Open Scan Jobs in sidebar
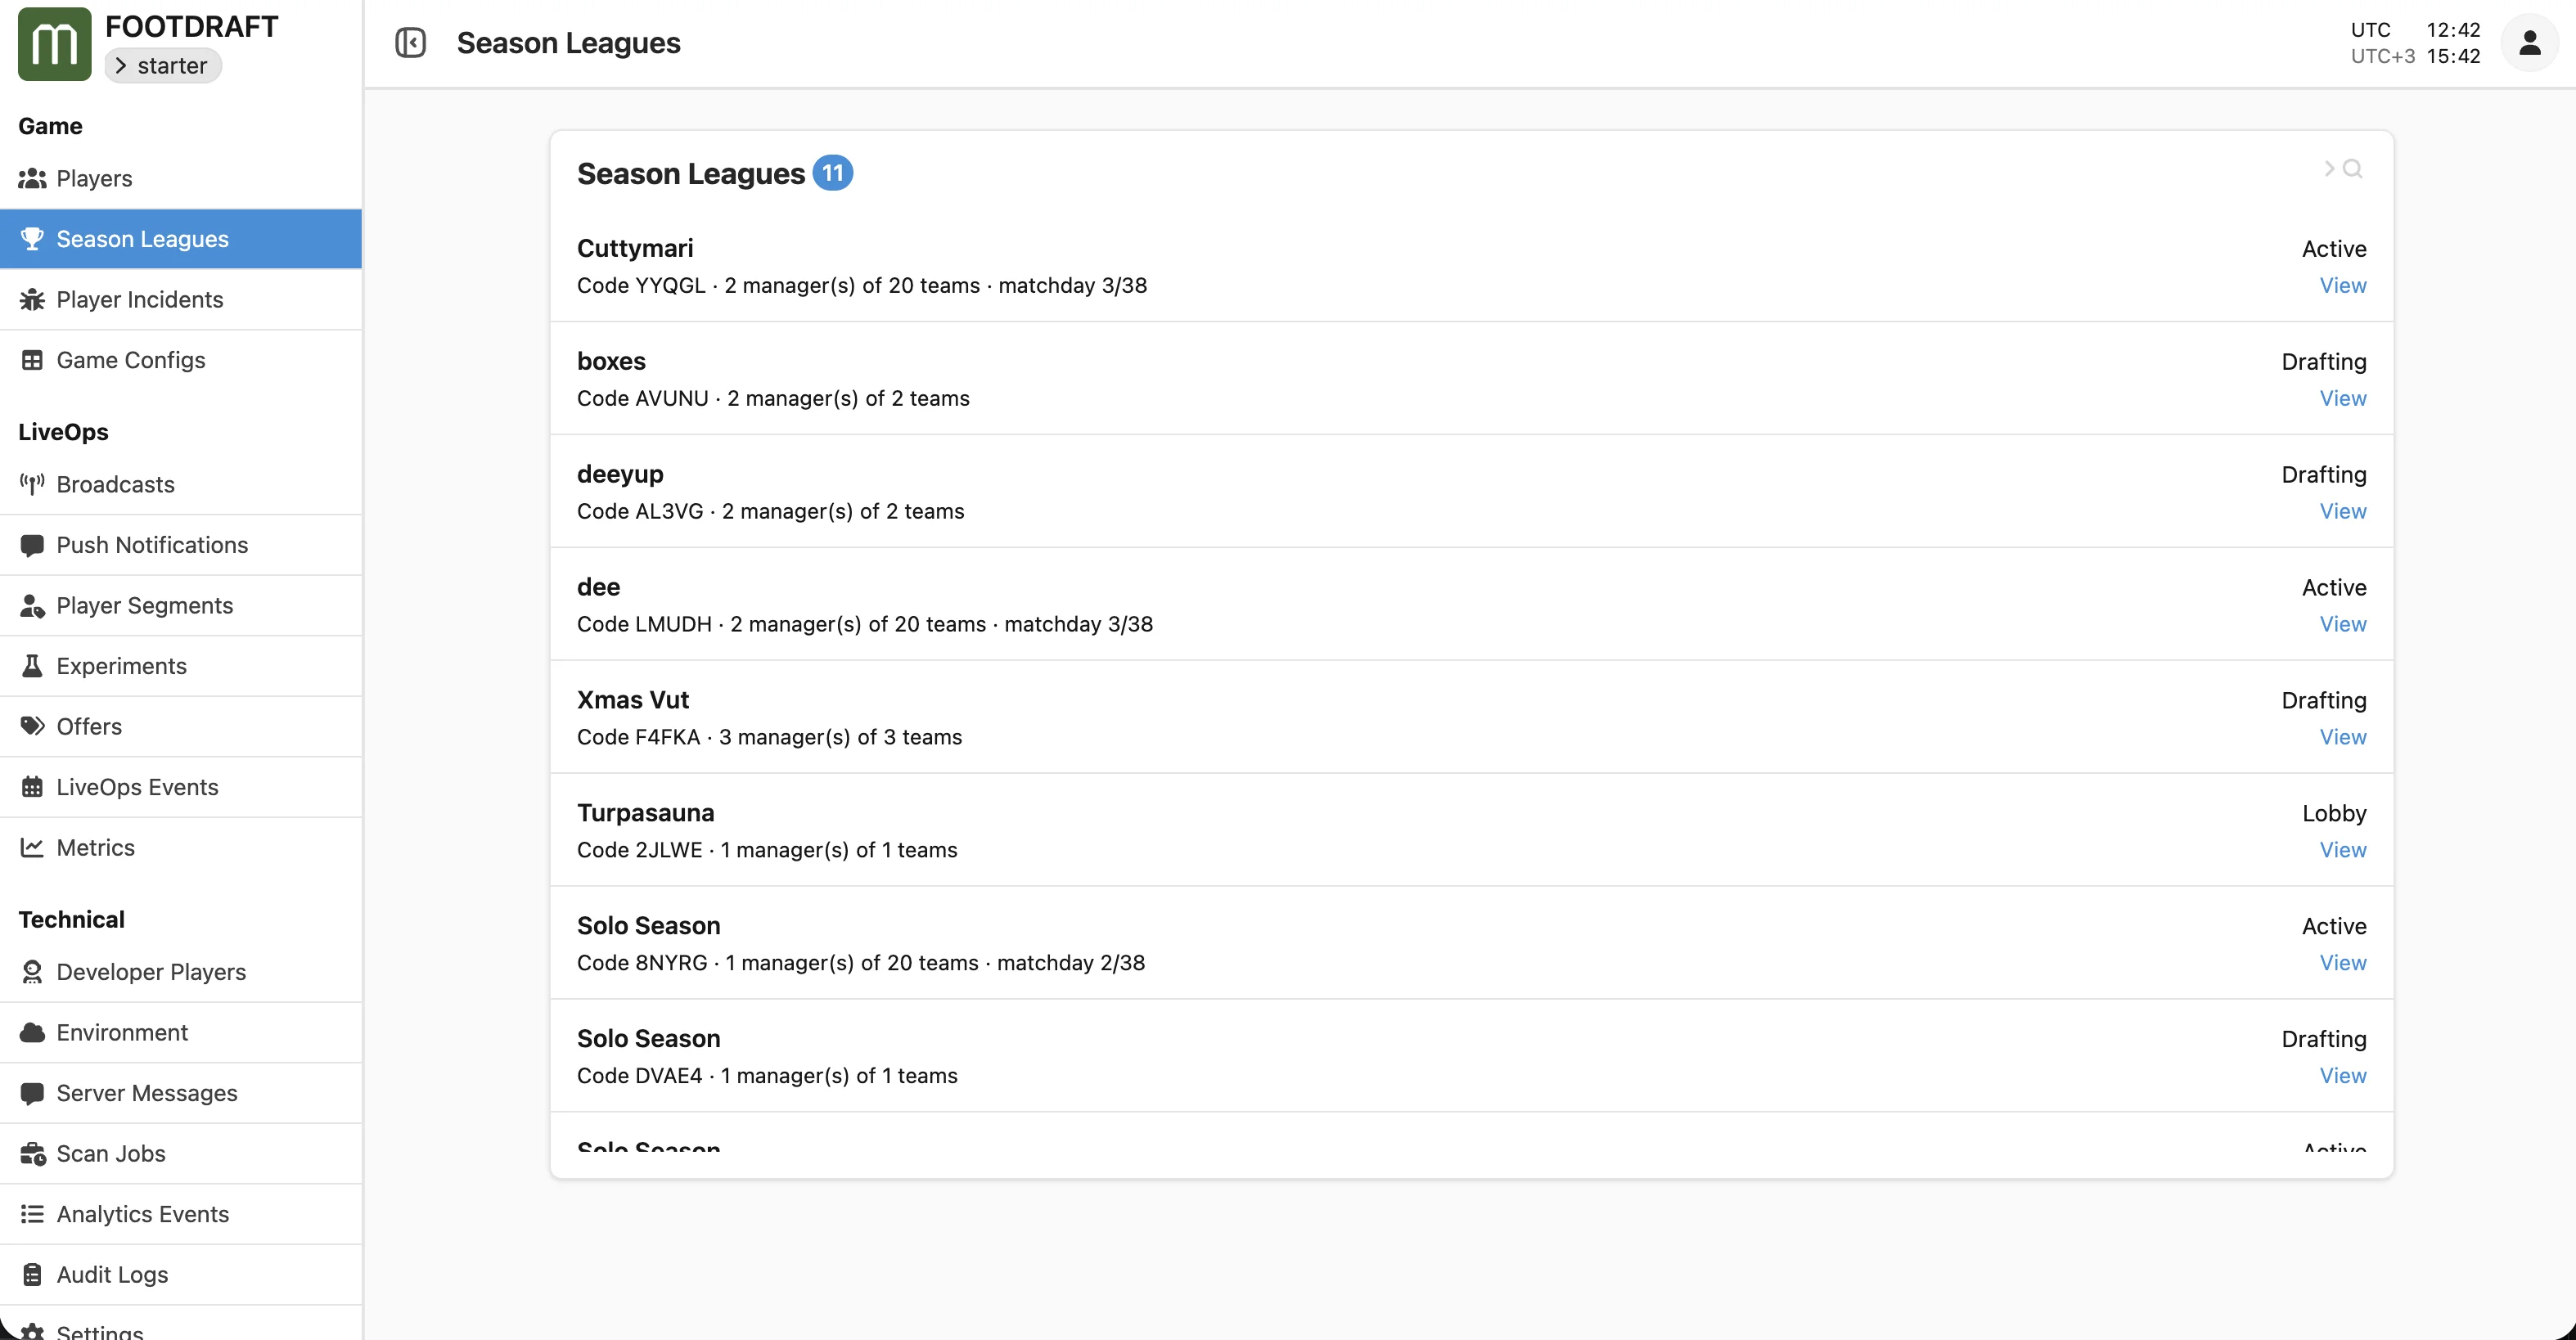The image size is (2576, 1340). coord(181,1154)
